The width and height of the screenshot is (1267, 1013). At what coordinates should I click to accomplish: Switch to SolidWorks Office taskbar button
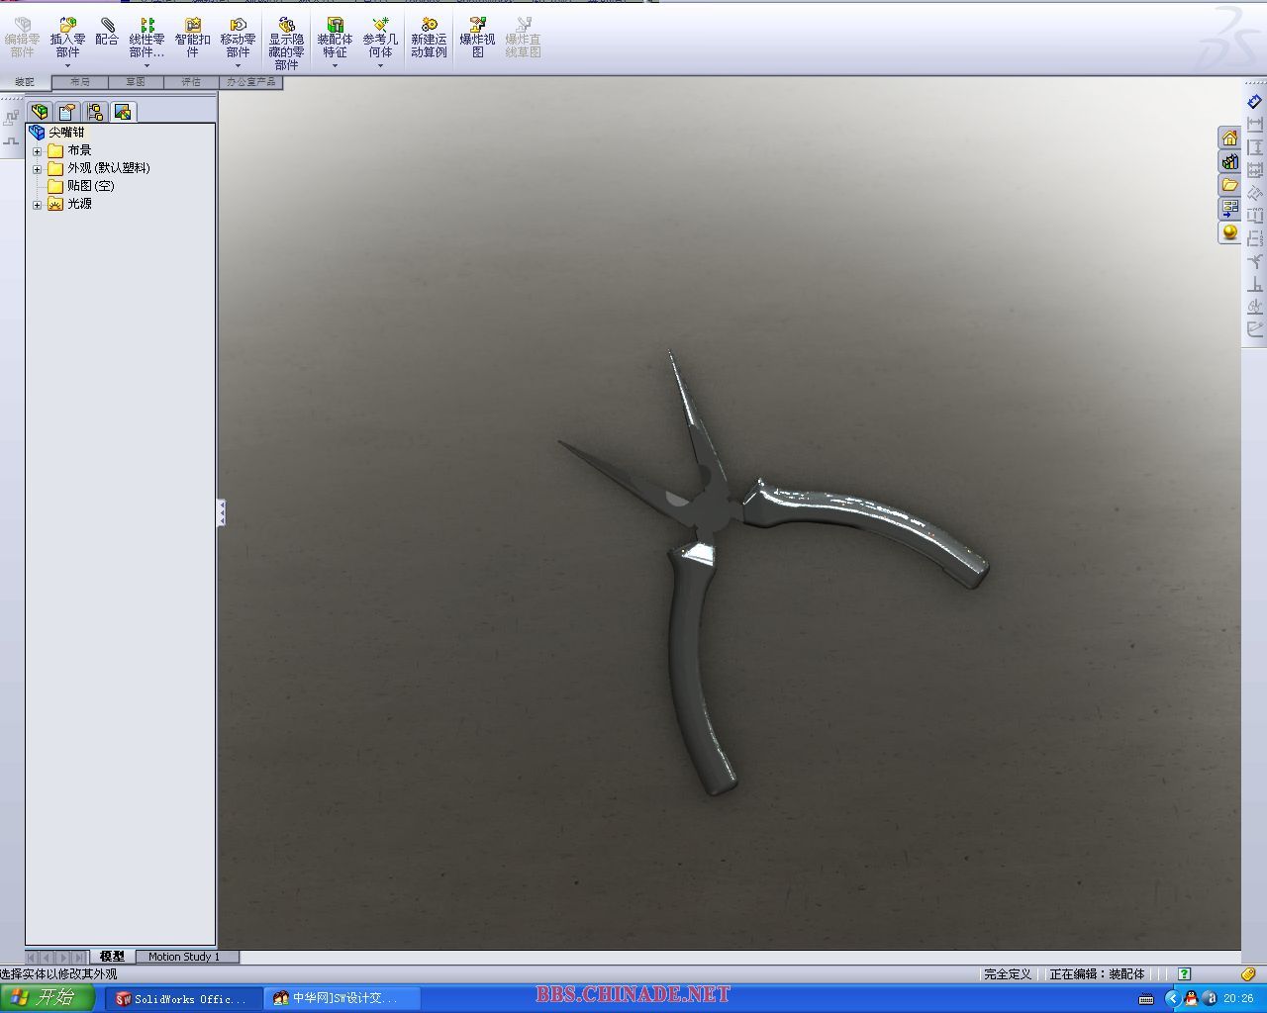184,999
